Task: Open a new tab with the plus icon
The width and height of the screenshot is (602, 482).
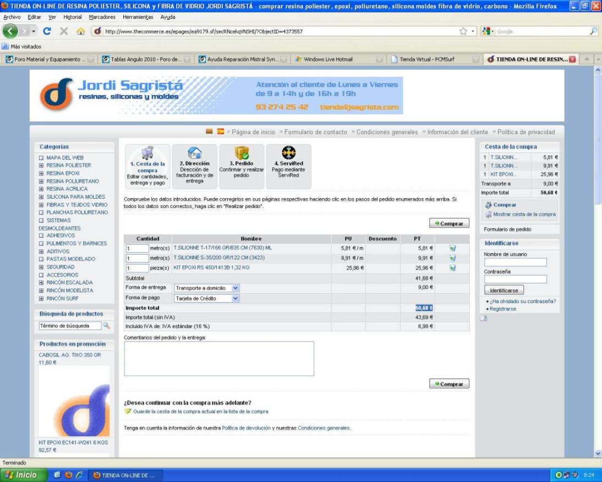Action: (587, 59)
